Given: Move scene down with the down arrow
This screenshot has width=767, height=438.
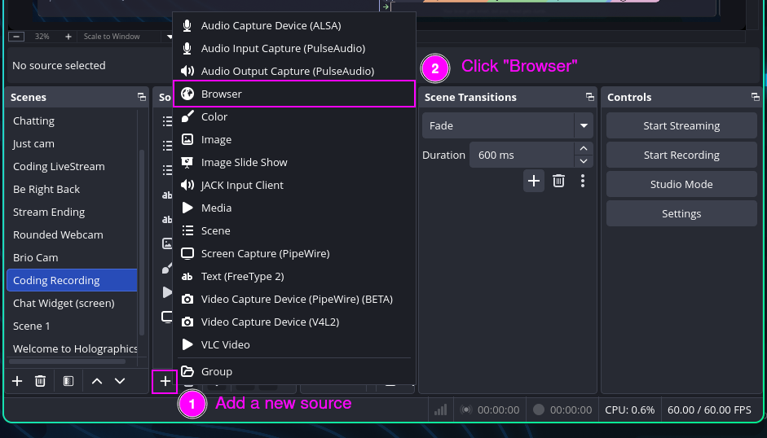Looking at the screenshot, I should [x=120, y=381].
